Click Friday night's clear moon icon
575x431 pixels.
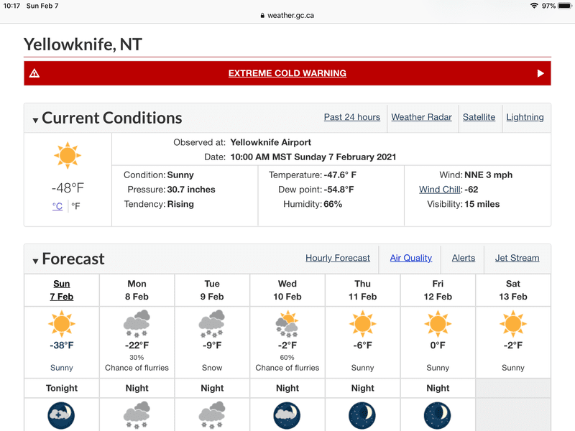pyautogui.click(x=438, y=416)
